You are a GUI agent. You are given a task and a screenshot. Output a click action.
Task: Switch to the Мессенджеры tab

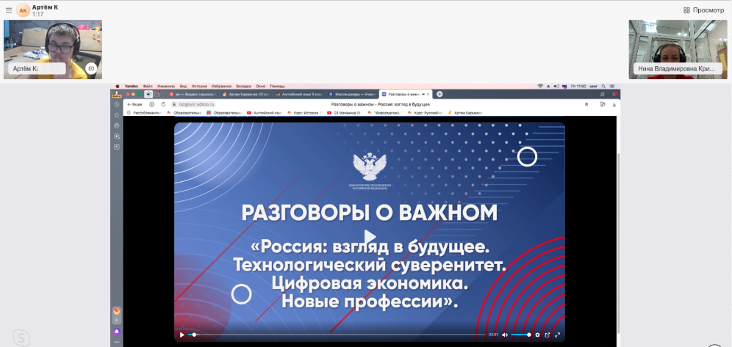[352, 94]
